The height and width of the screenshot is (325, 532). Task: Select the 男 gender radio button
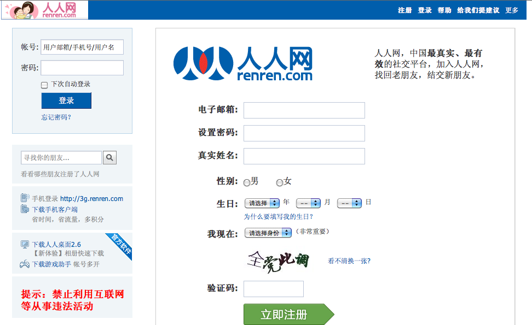(x=247, y=182)
